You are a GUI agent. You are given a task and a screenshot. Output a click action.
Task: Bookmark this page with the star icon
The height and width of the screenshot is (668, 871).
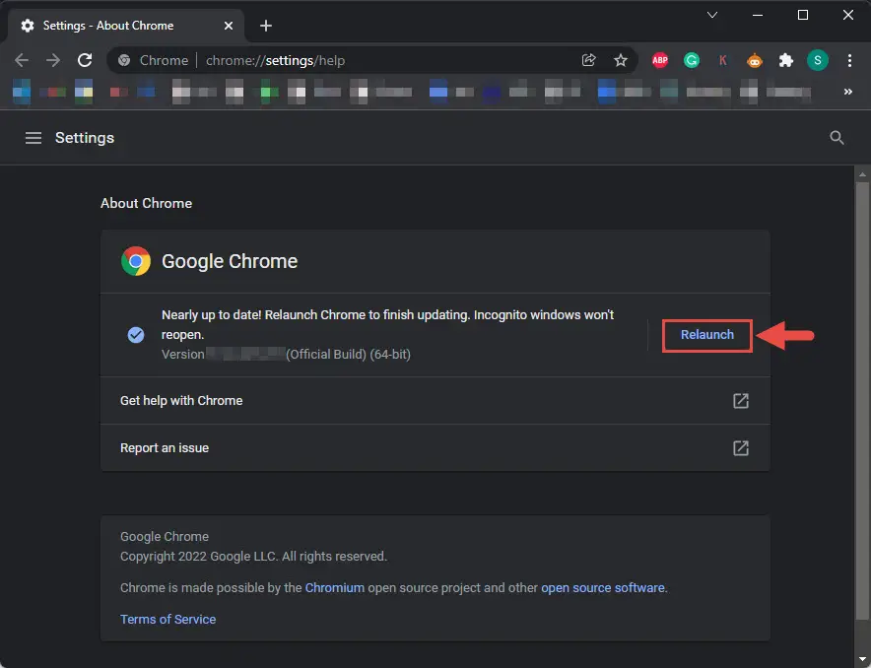coord(621,60)
